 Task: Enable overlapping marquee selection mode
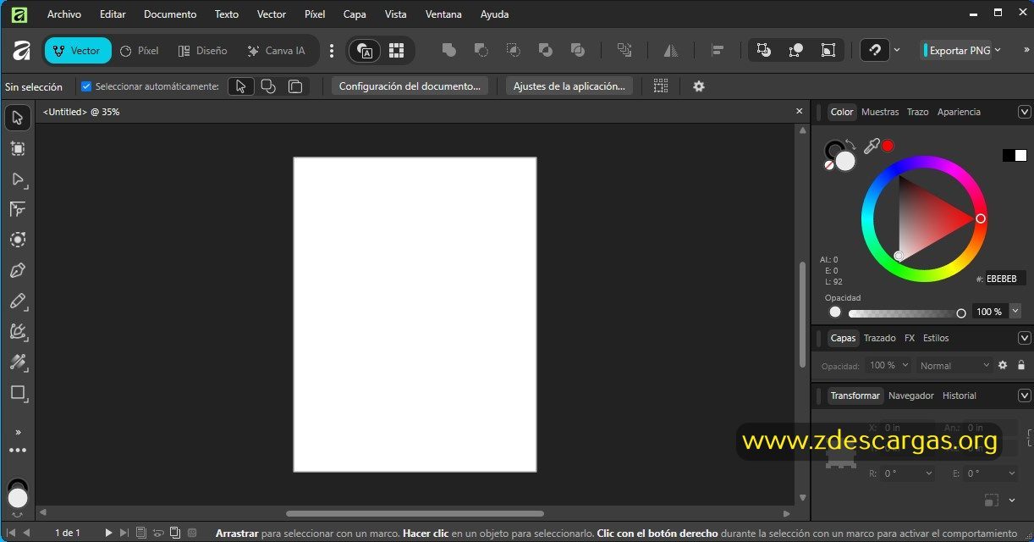pos(268,86)
